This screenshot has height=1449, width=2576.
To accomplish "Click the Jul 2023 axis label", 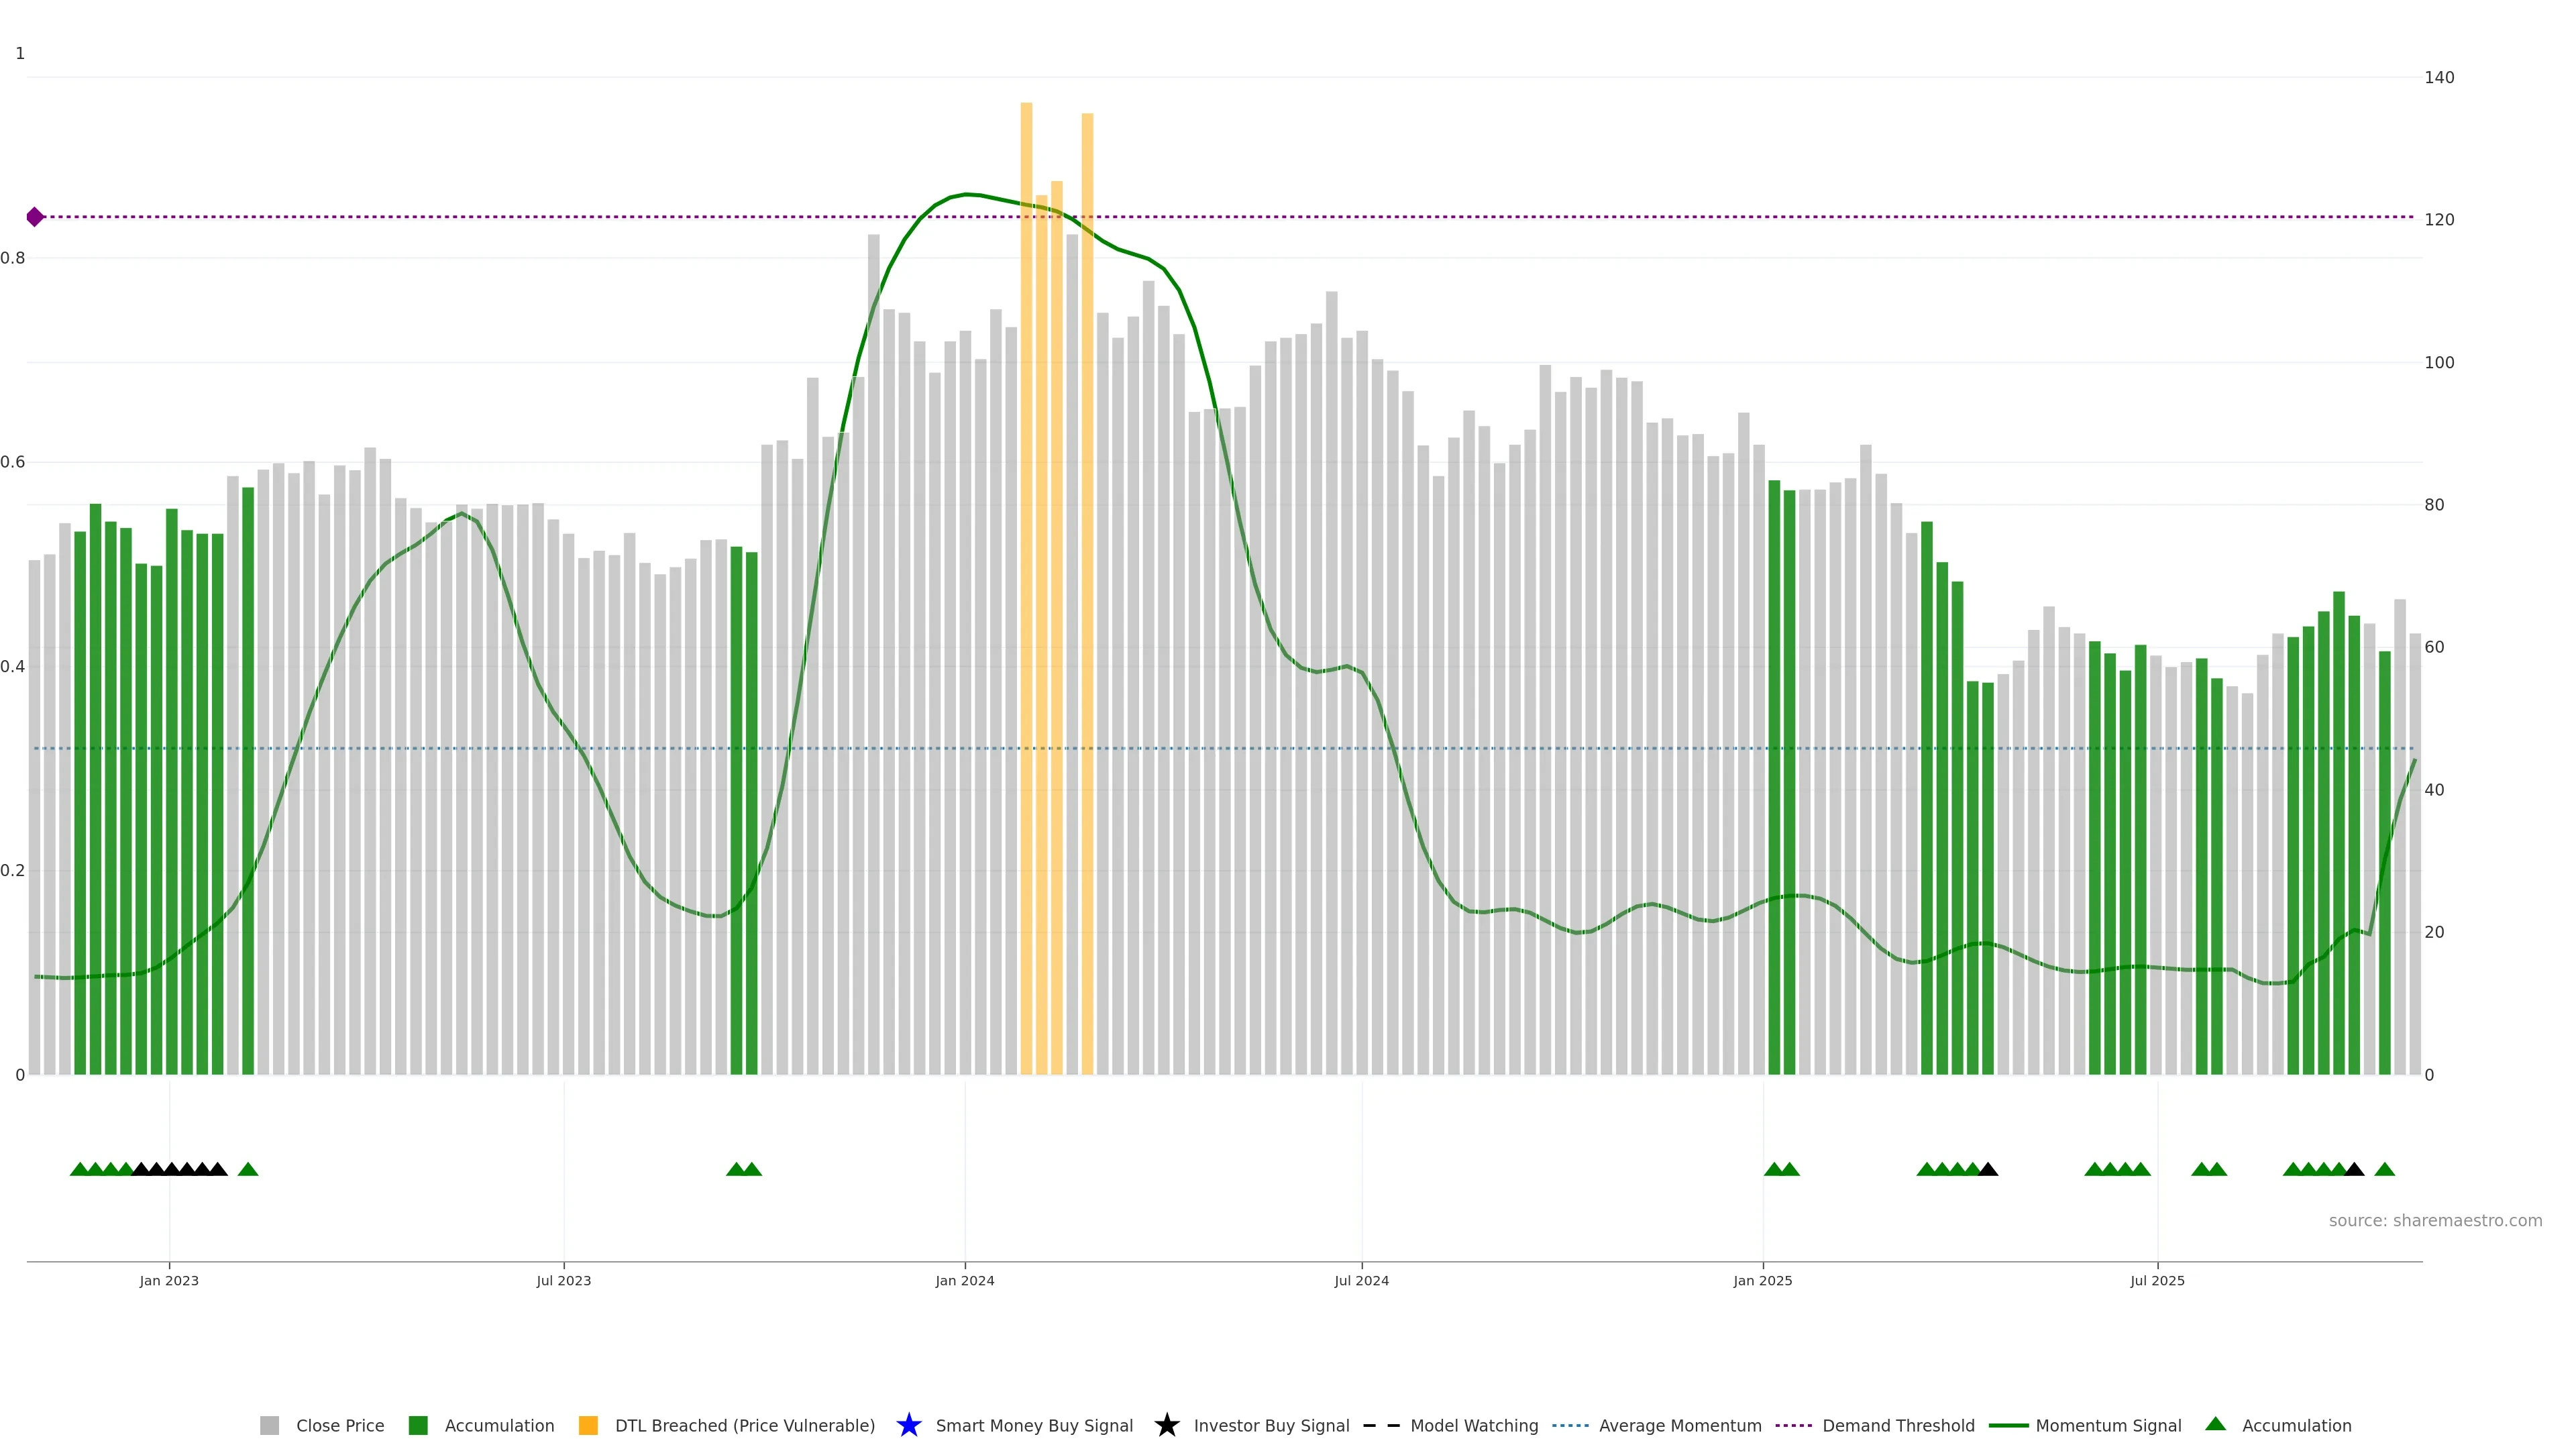I will coord(563,1280).
